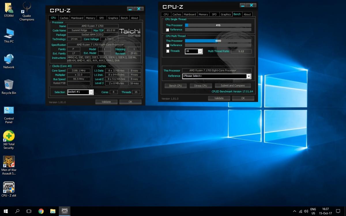Open Google Chrome from taskbar

pyautogui.click(x=41, y=211)
